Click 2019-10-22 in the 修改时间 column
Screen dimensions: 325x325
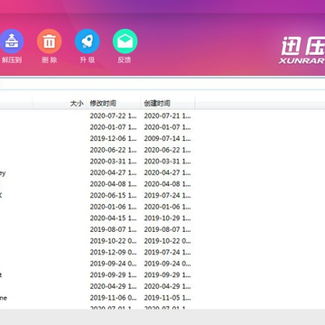(113, 241)
